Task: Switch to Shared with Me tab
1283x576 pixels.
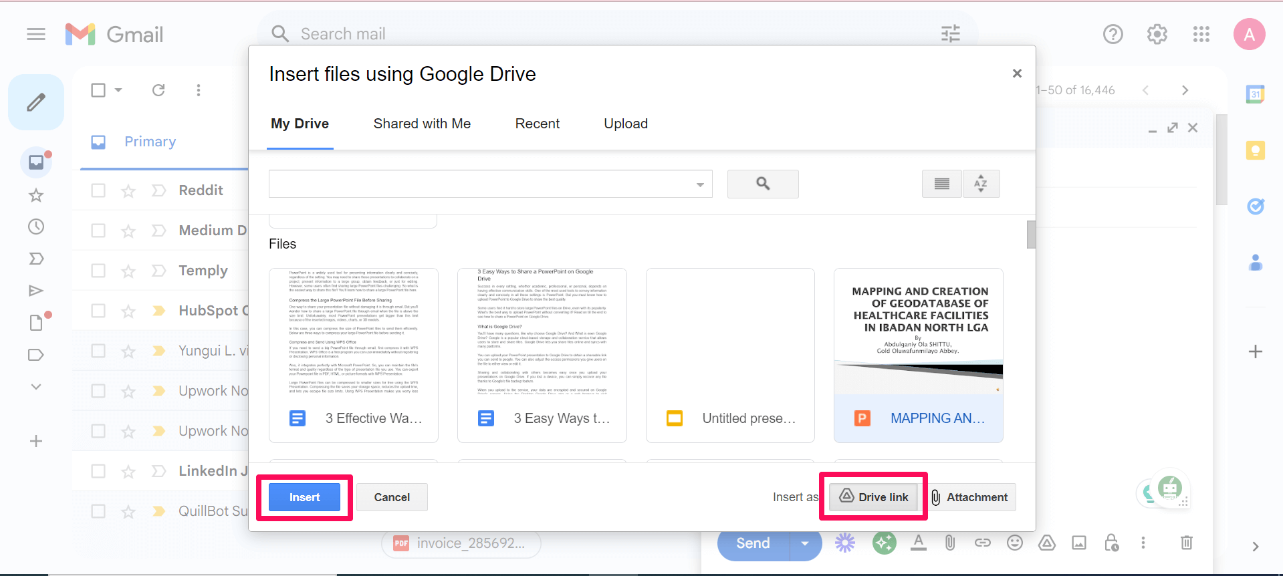Action: click(422, 124)
